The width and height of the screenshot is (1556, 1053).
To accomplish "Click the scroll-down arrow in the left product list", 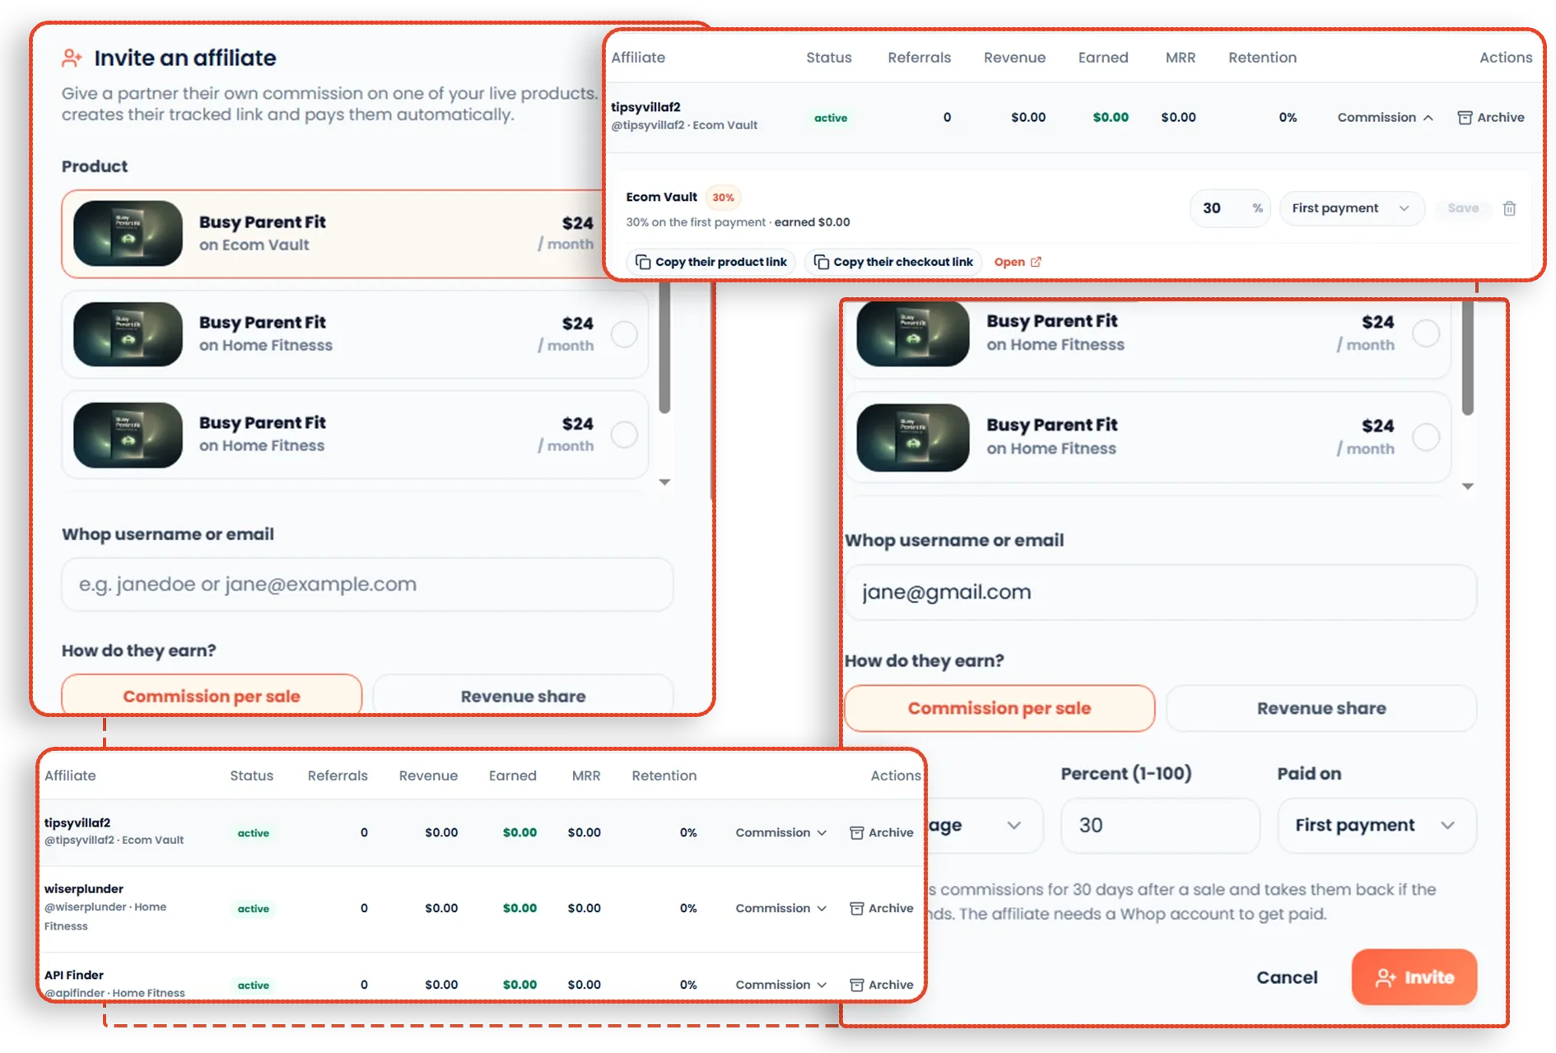I will (x=664, y=482).
